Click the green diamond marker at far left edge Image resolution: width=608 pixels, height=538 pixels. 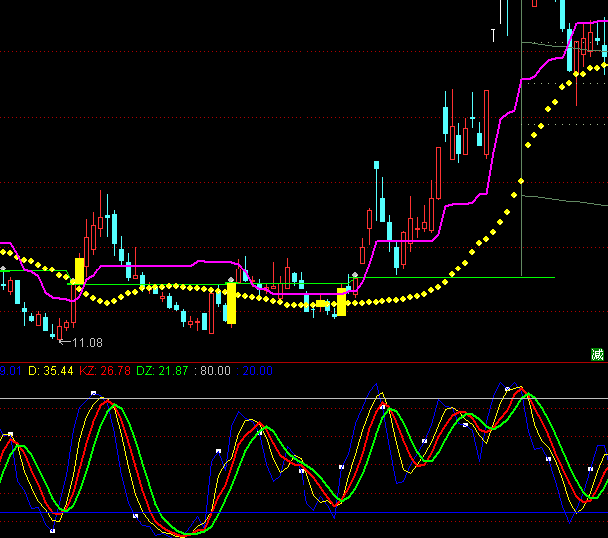pos(4,269)
